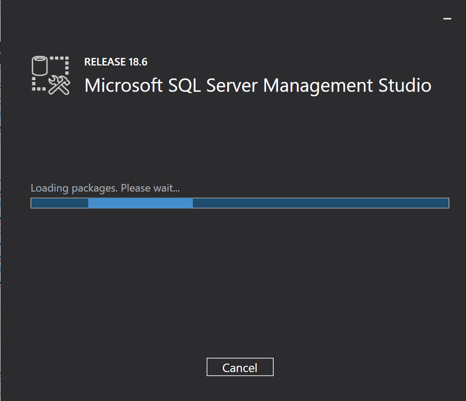Click the dark right portion of progress bar
Viewport: 466px width, 401px height.
point(320,203)
